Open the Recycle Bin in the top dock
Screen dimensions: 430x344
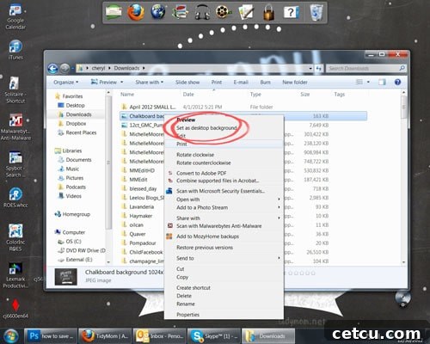(316, 12)
